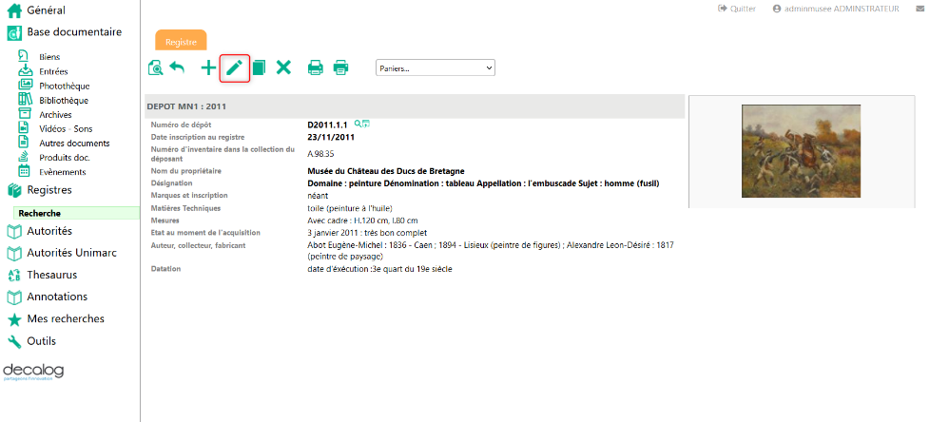Click adminmusee ADMINISTRATEUR user link
This screenshot has width=930, height=422.
click(x=836, y=9)
